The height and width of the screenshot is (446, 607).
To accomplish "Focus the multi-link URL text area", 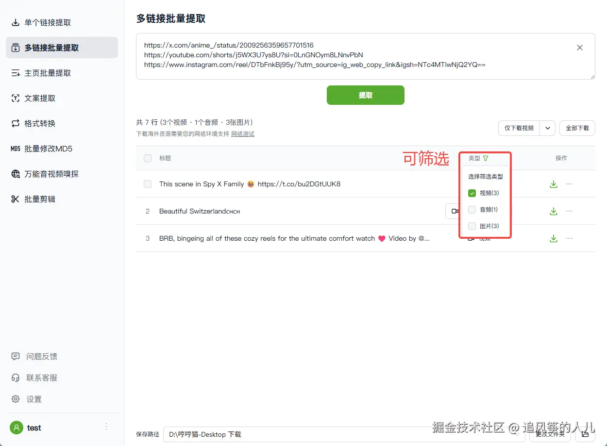I will (365, 56).
